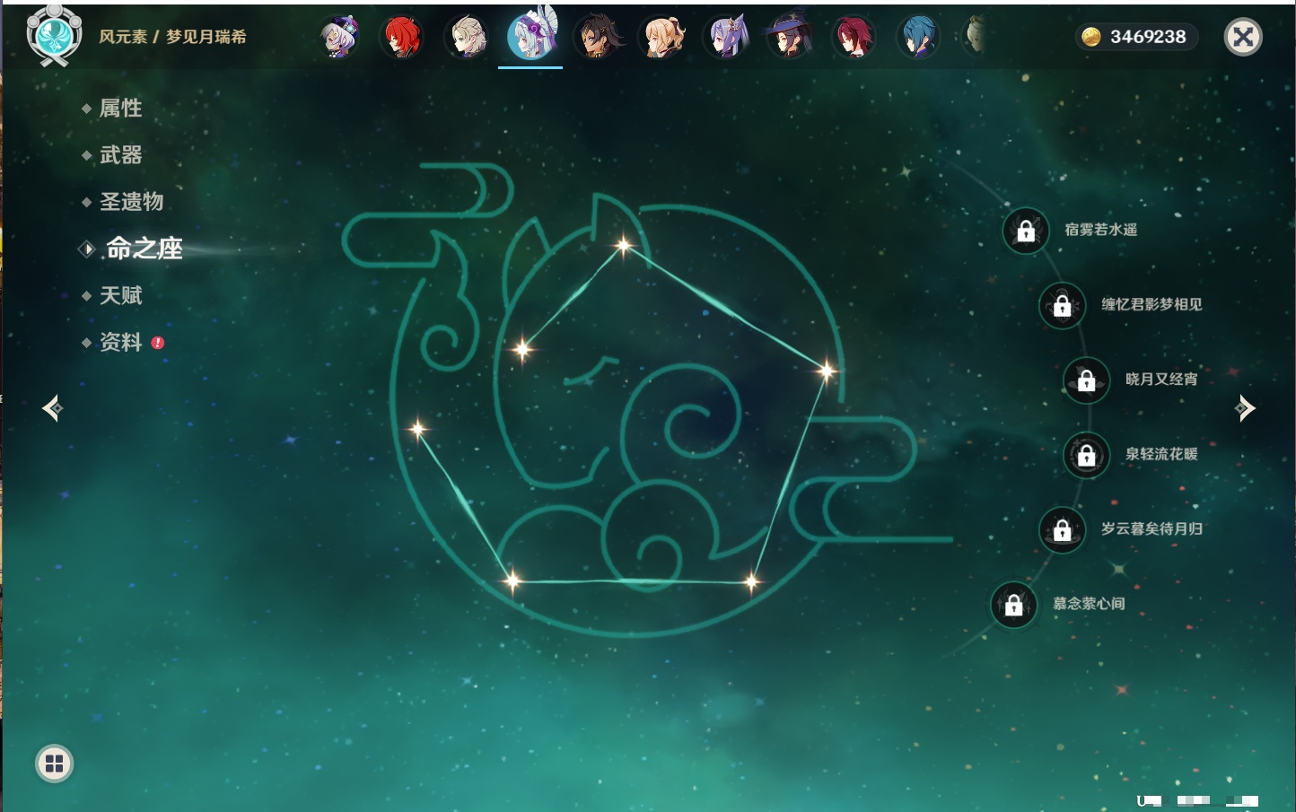Viewport: 1296px width, 812px height.
Task: Click the lock icon for 岁云暮矣待月归
Action: pos(1063,529)
